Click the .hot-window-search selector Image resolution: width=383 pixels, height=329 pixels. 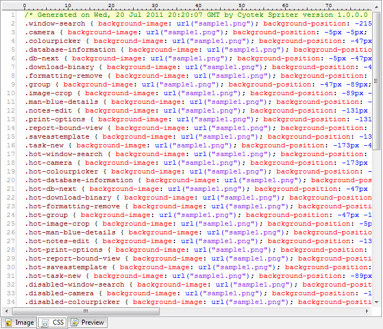pyautogui.click(x=64, y=154)
